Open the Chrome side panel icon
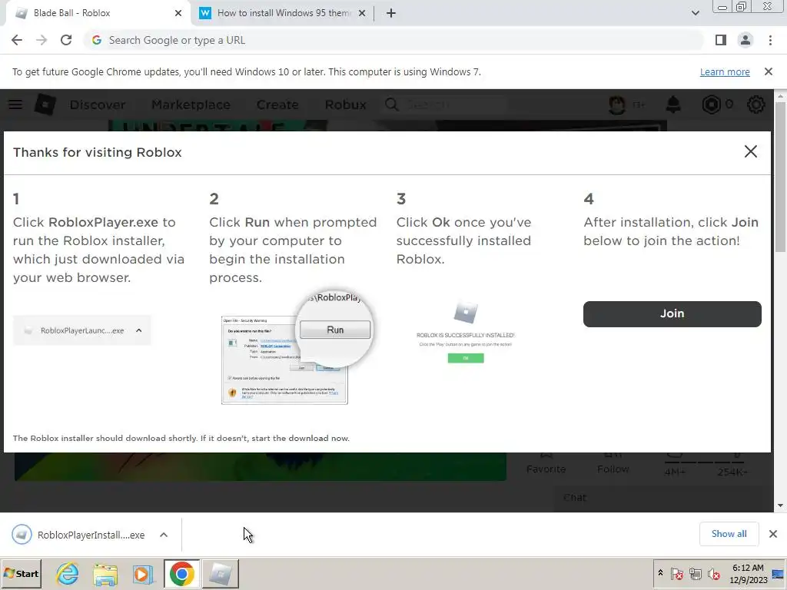This screenshot has width=787, height=590. coord(721,40)
